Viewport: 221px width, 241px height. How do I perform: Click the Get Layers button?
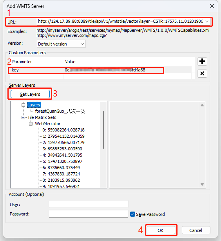tap(30, 94)
